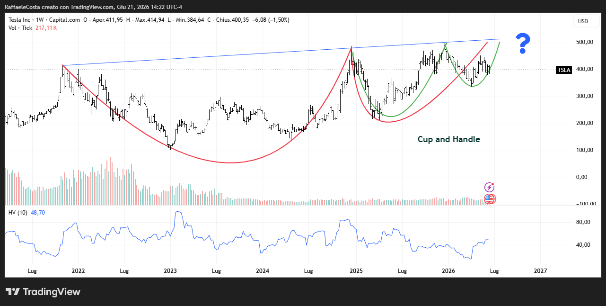
Task: Click the 2023 label on time axis
Action: click(170, 271)
